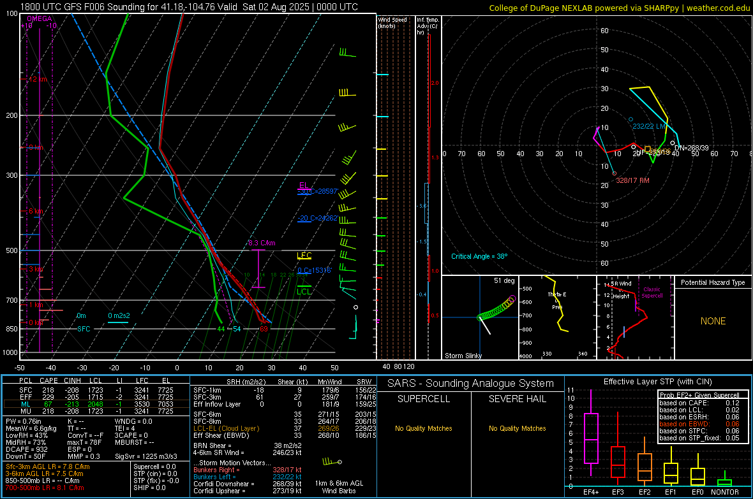The width and height of the screenshot is (753, 499).
Task: Click the DCAPE = 932 value
Action: 26,449
